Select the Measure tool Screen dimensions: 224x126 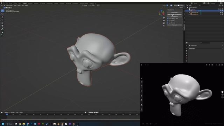pos(2,32)
